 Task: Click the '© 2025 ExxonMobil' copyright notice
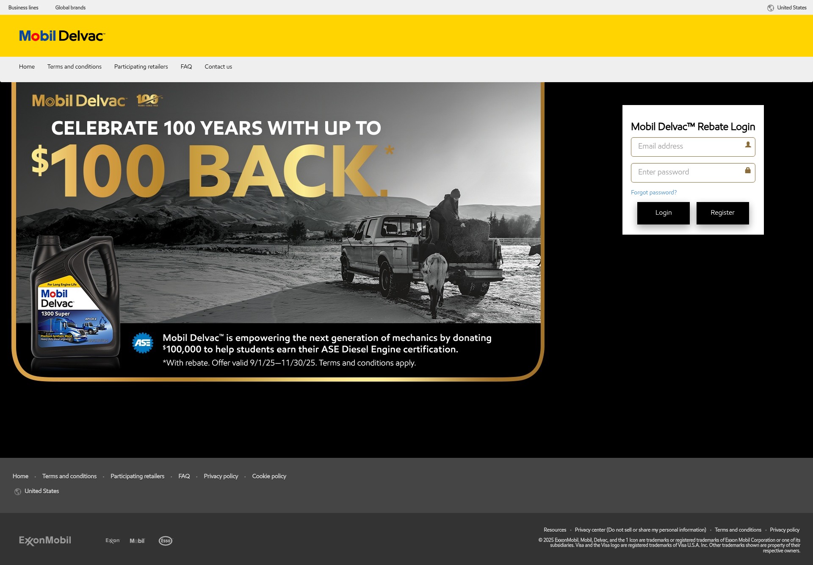pyautogui.click(x=669, y=546)
